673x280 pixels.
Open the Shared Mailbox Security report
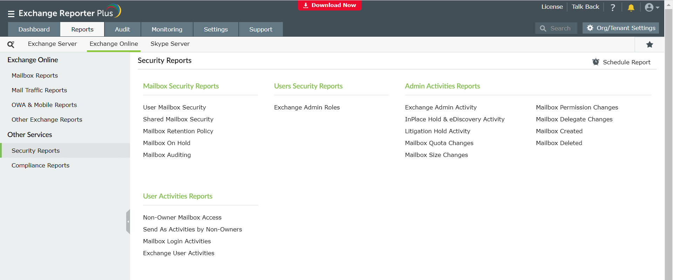coord(178,119)
